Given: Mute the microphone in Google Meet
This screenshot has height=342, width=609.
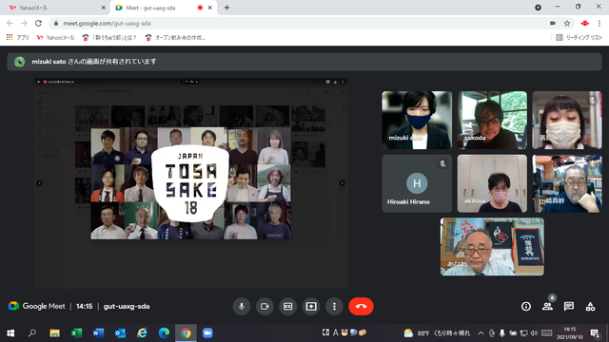Looking at the screenshot, I should 242,306.
